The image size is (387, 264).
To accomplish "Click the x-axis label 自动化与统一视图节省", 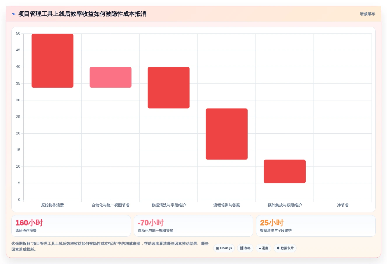I will pyautogui.click(x=111, y=205).
